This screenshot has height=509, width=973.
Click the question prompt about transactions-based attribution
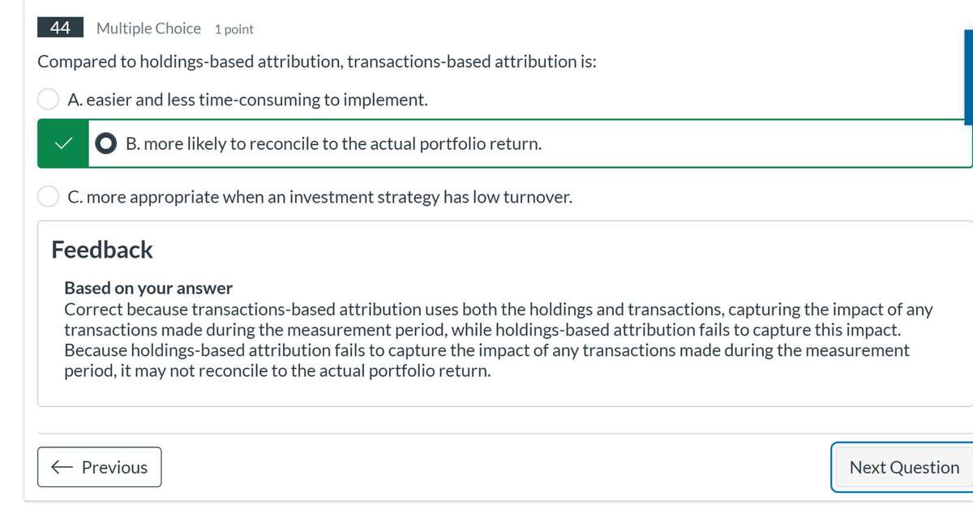coord(317,62)
